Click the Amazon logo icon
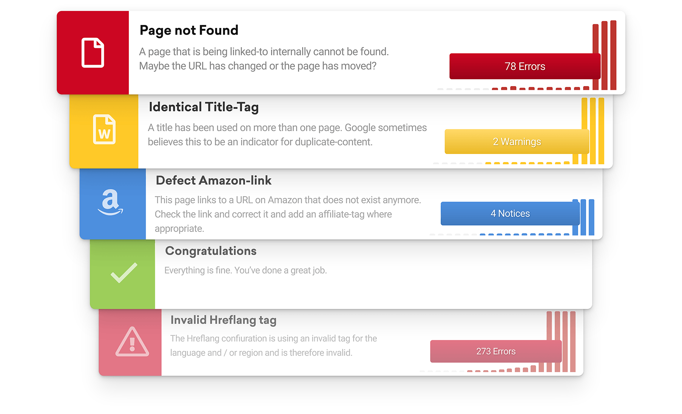 pyautogui.click(x=110, y=202)
